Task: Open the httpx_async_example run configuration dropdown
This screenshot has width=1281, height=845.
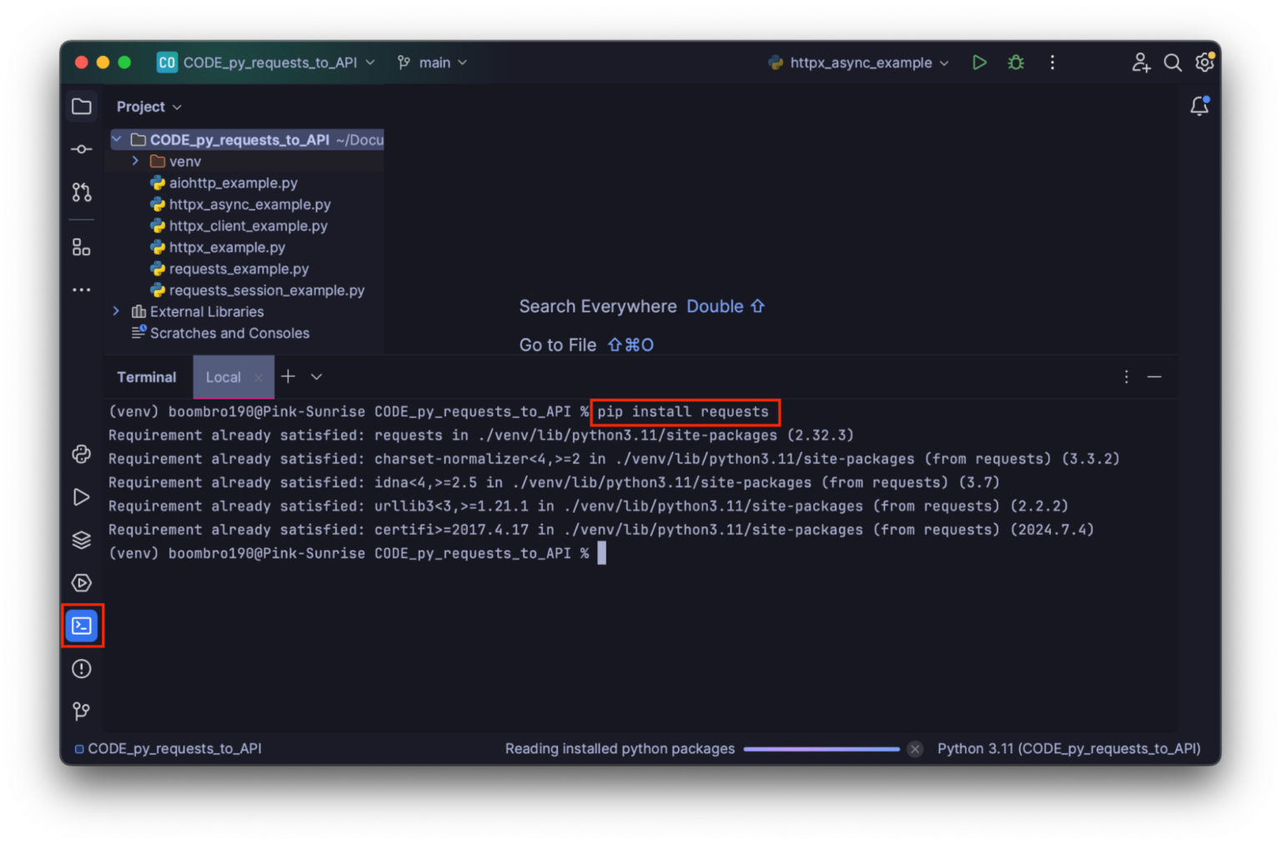Action: [x=943, y=62]
